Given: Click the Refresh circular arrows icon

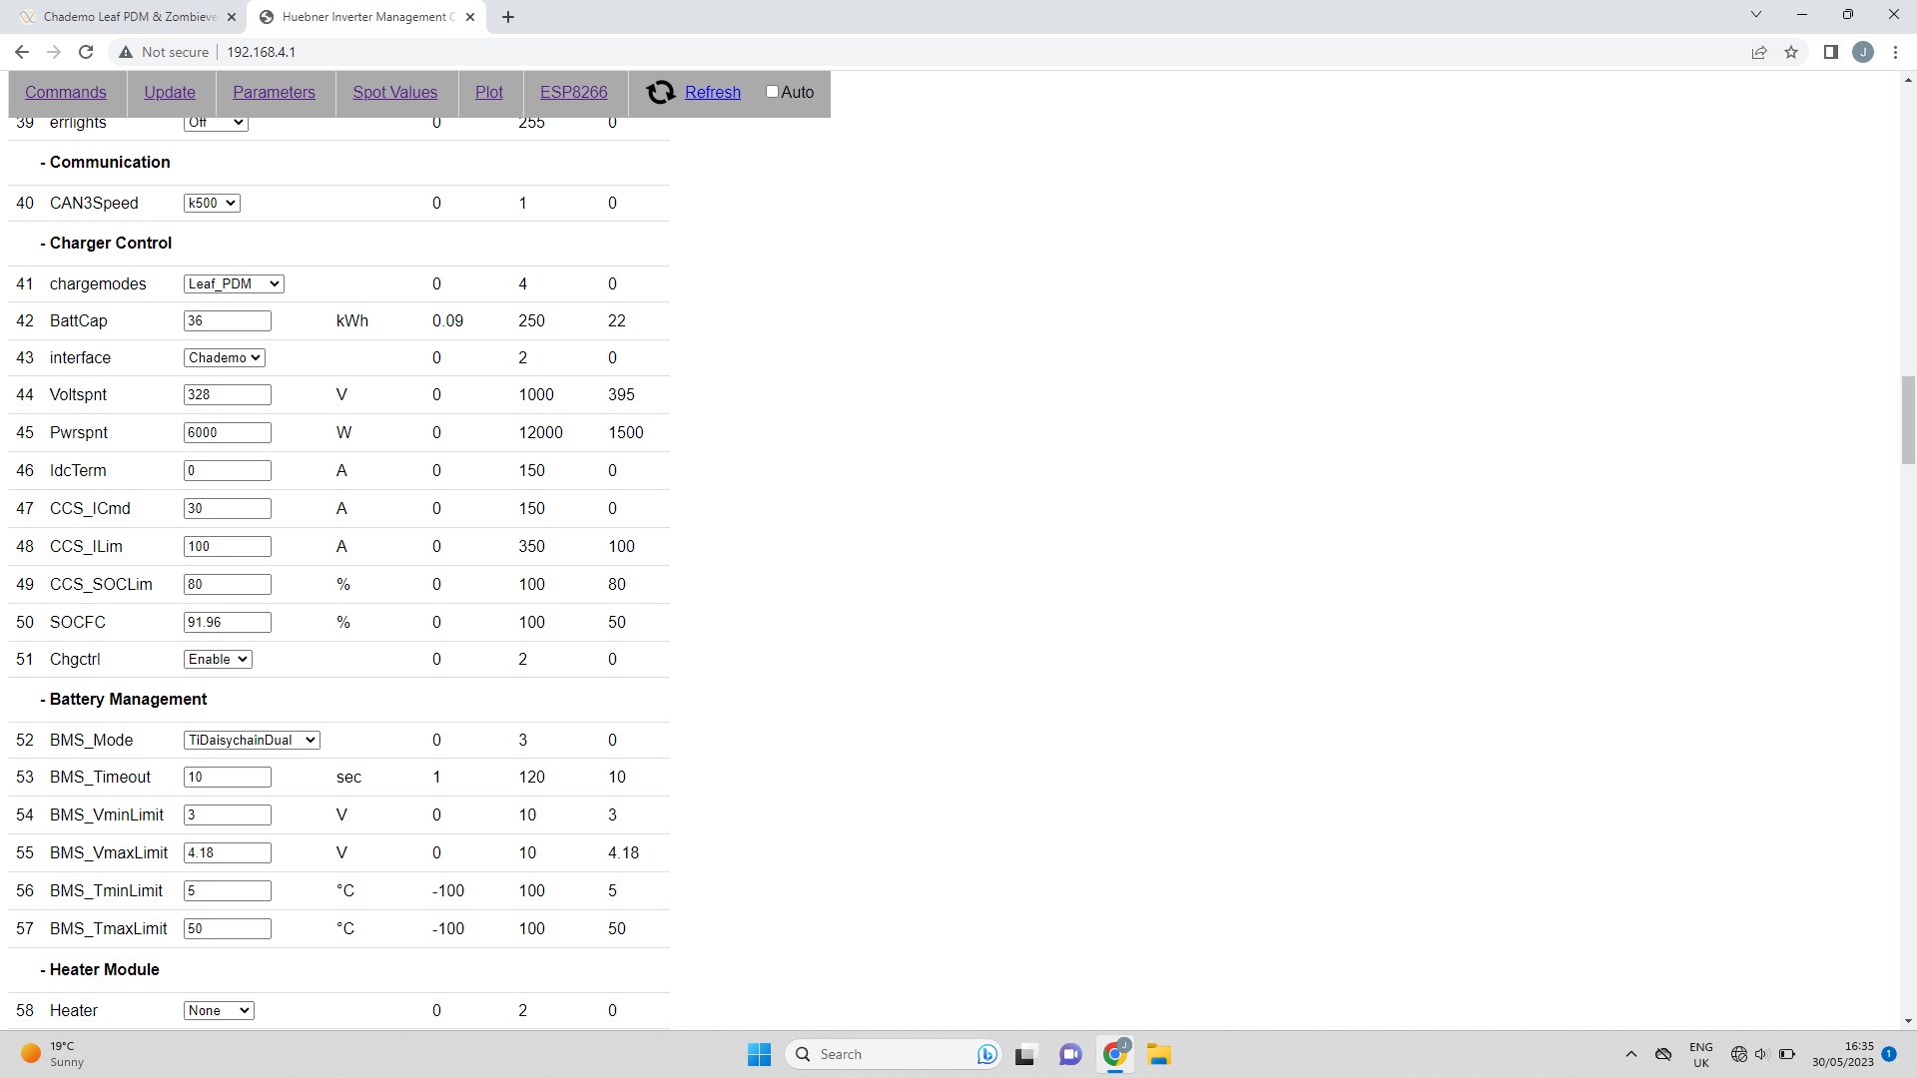Looking at the screenshot, I should [660, 93].
